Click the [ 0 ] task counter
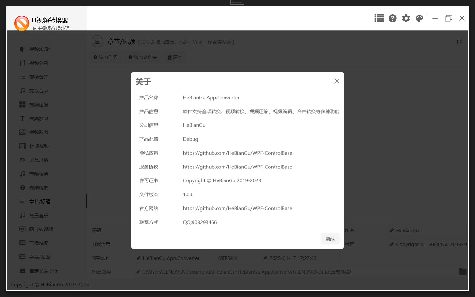This screenshot has height=297, width=475. click(461, 41)
